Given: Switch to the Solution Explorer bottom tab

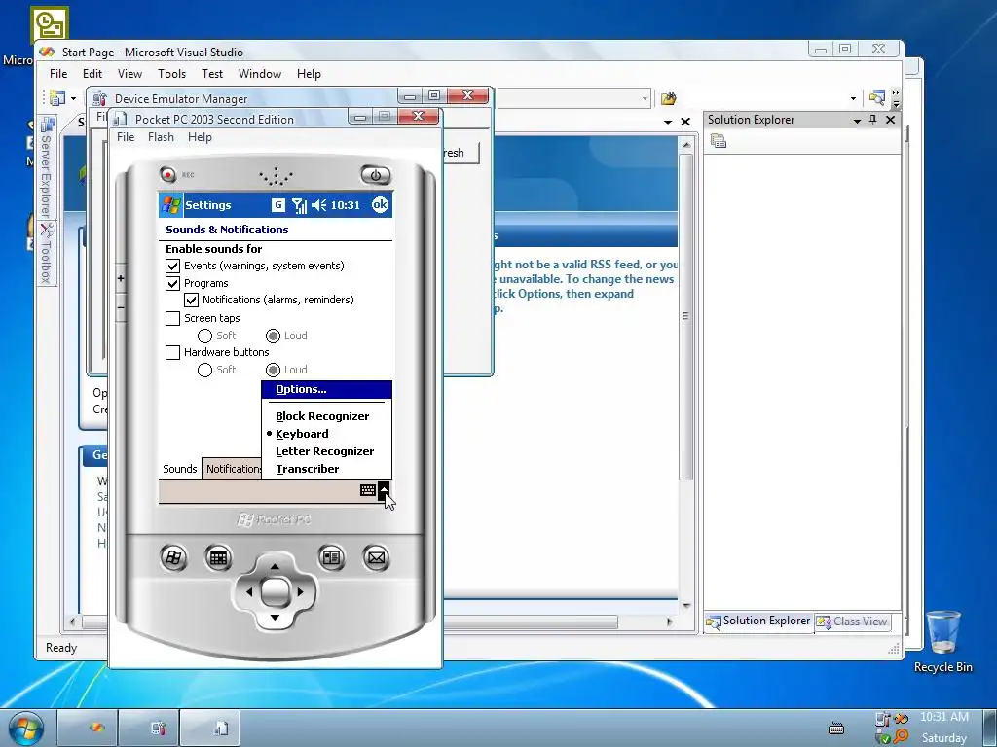Looking at the screenshot, I should point(758,622).
